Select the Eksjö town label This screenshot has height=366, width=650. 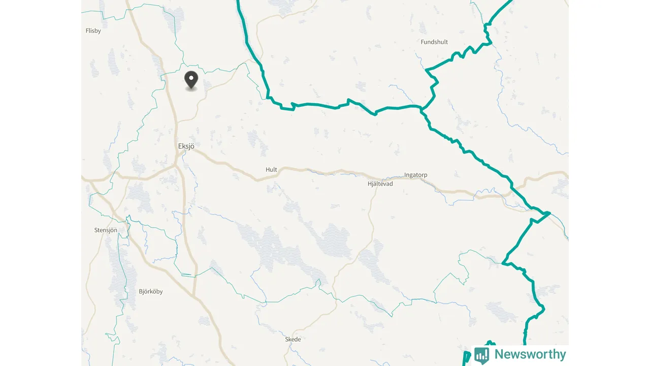pos(186,146)
